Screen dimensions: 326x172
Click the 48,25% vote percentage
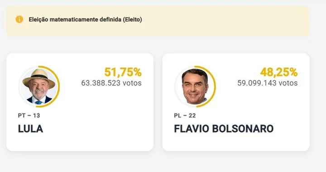[279, 72]
